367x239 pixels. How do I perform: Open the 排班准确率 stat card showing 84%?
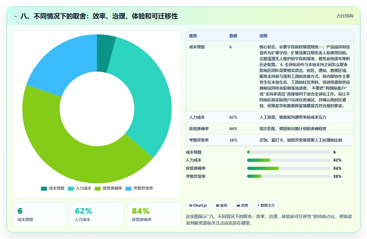tap(154, 214)
